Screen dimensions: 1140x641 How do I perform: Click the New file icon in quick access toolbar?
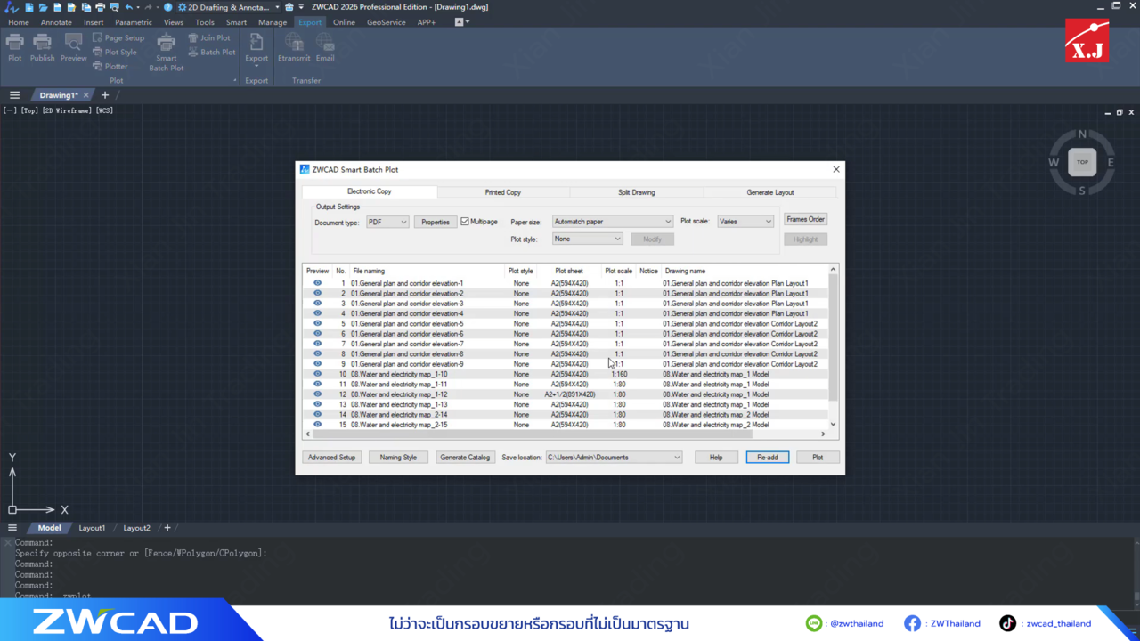(x=28, y=7)
